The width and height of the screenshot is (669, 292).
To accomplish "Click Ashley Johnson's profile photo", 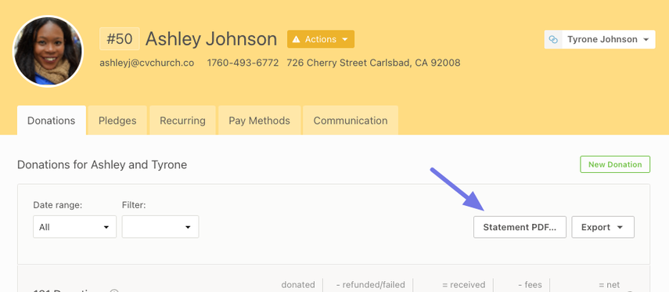I will click(x=49, y=51).
